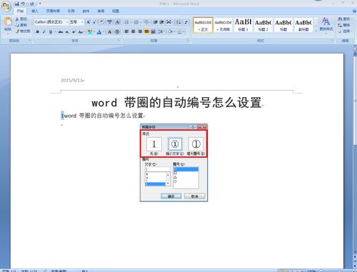Expand the Styles pane launcher

[x=333, y=41]
